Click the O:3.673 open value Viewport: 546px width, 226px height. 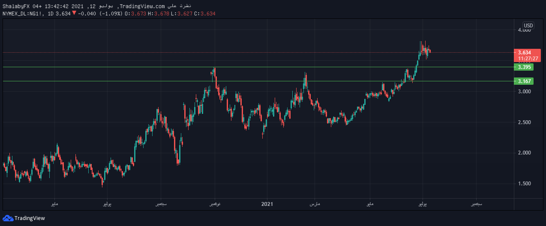[135, 14]
